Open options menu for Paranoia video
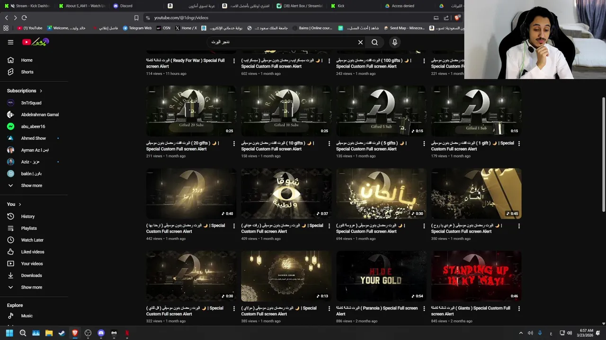The height and width of the screenshot is (340, 606). pyautogui.click(x=424, y=308)
